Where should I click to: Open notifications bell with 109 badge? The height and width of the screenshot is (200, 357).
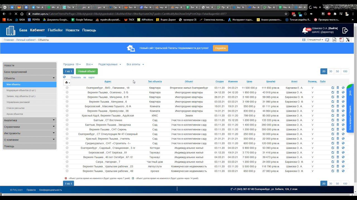306,30
